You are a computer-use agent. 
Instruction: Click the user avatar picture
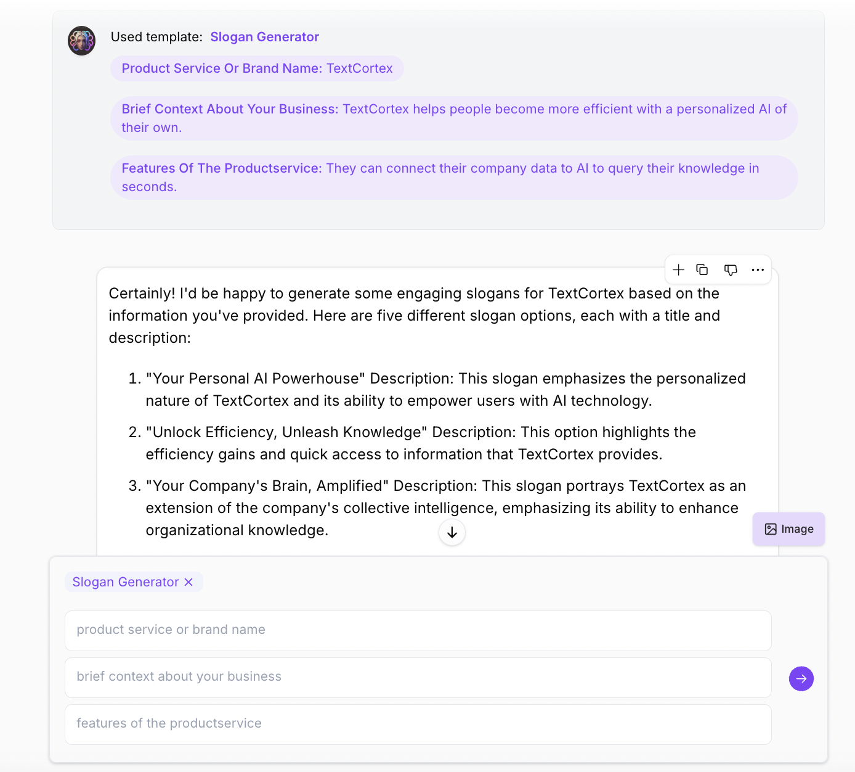point(81,41)
